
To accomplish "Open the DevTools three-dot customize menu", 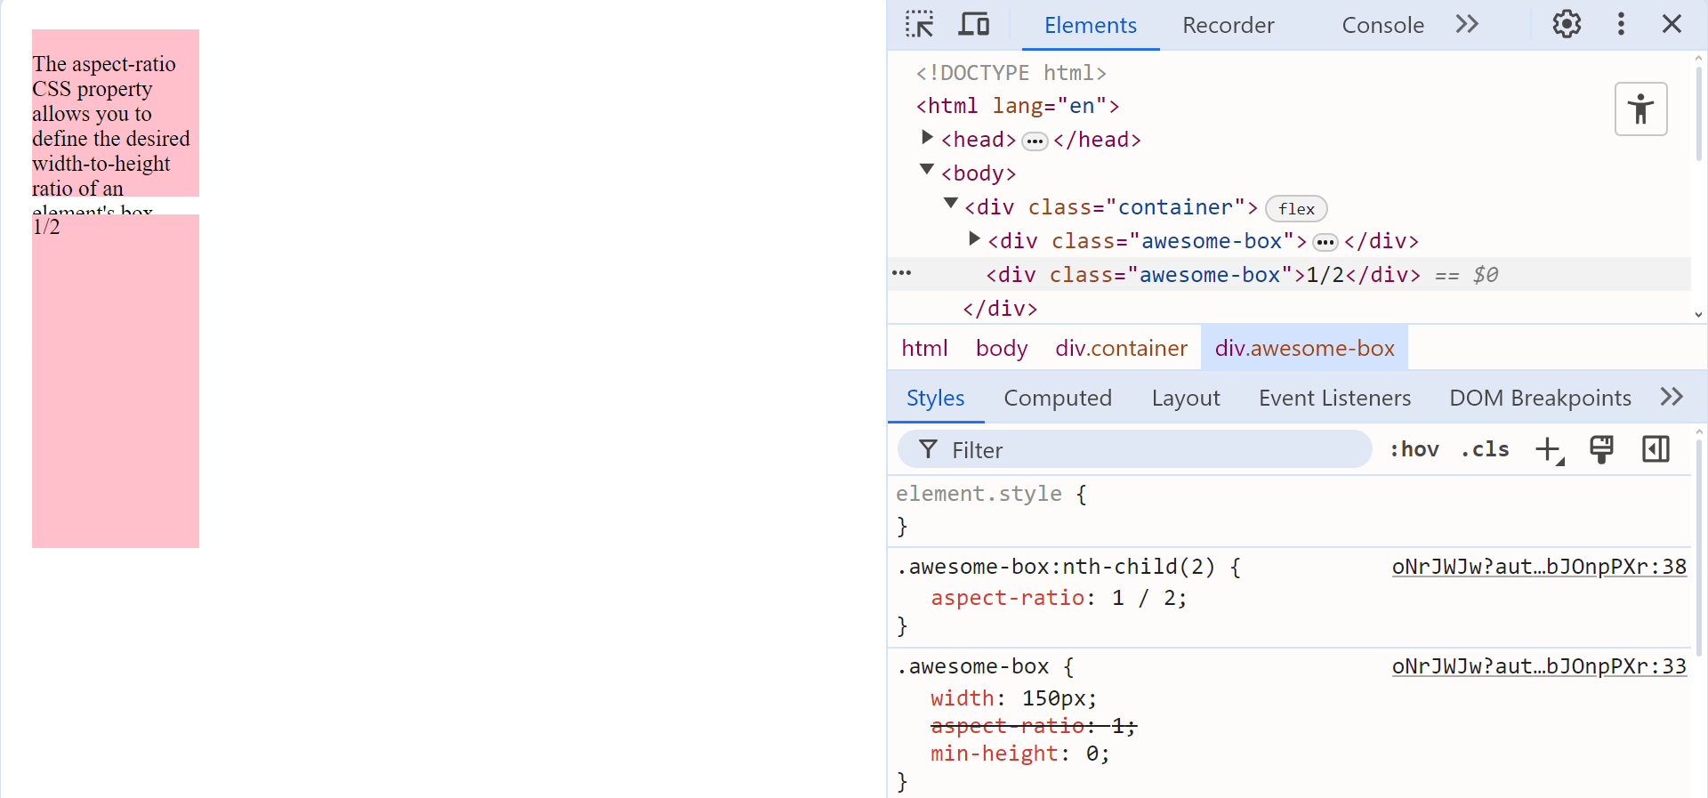I will [x=1621, y=24].
